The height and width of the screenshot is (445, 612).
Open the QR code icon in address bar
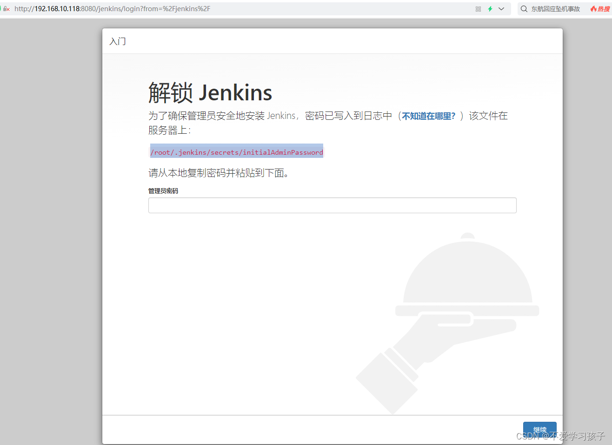pos(478,9)
